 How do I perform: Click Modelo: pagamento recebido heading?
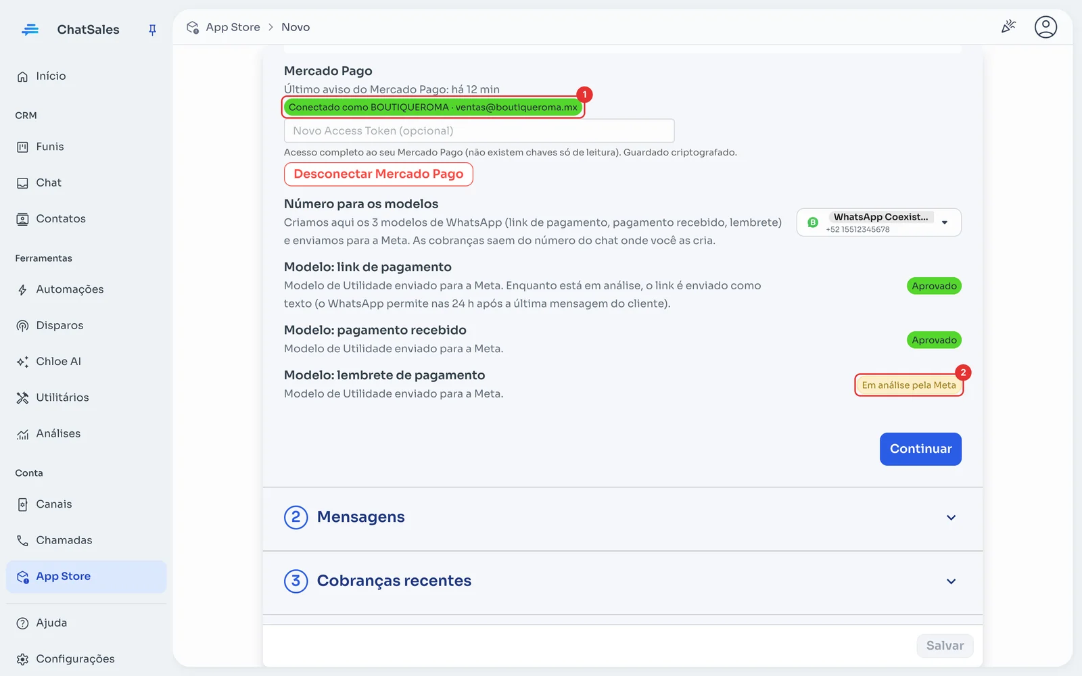(375, 330)
